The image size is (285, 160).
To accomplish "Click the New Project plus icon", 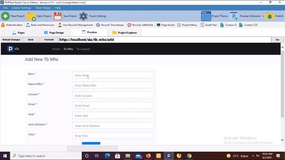I will (5, 16).
